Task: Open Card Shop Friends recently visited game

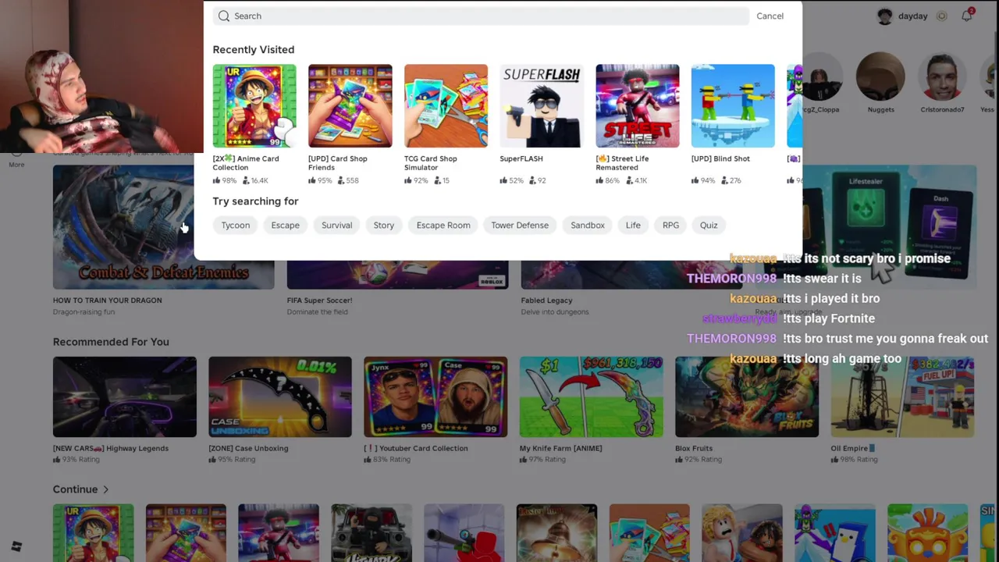Action: pyautogui.click(x=350, y=105)
